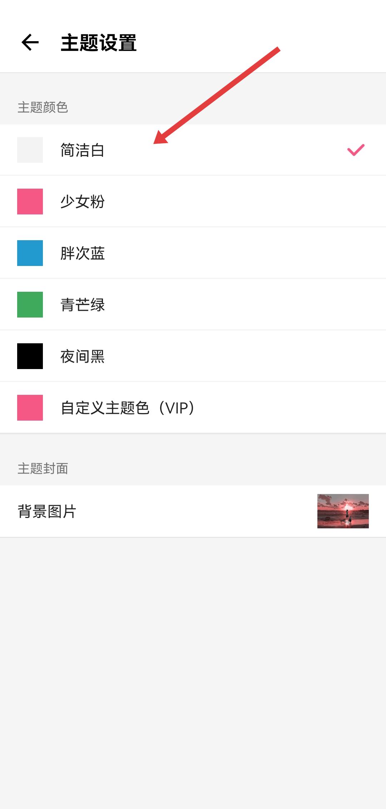Screen dimensions: 386x809
Task: Click the pink 少女粉 color swatch
Action: click(x=30, y=202)
